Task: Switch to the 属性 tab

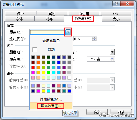Action: [52, 13]
